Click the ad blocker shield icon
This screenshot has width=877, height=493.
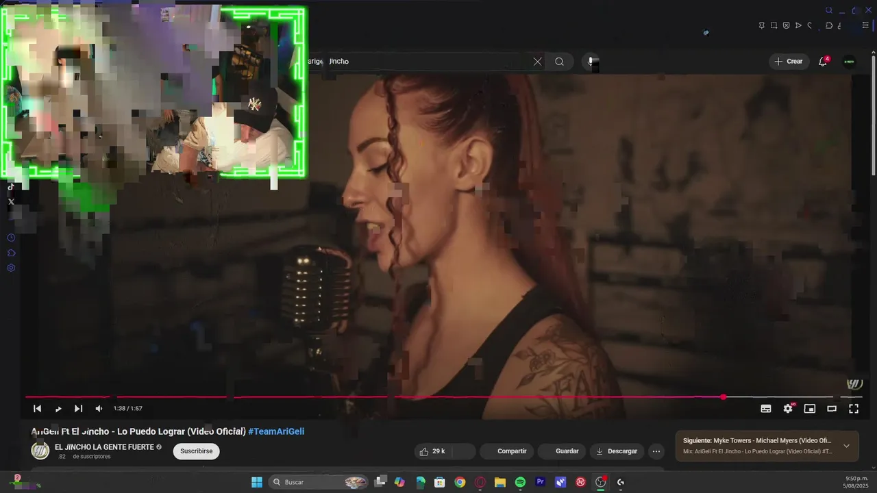coord(786,25)
